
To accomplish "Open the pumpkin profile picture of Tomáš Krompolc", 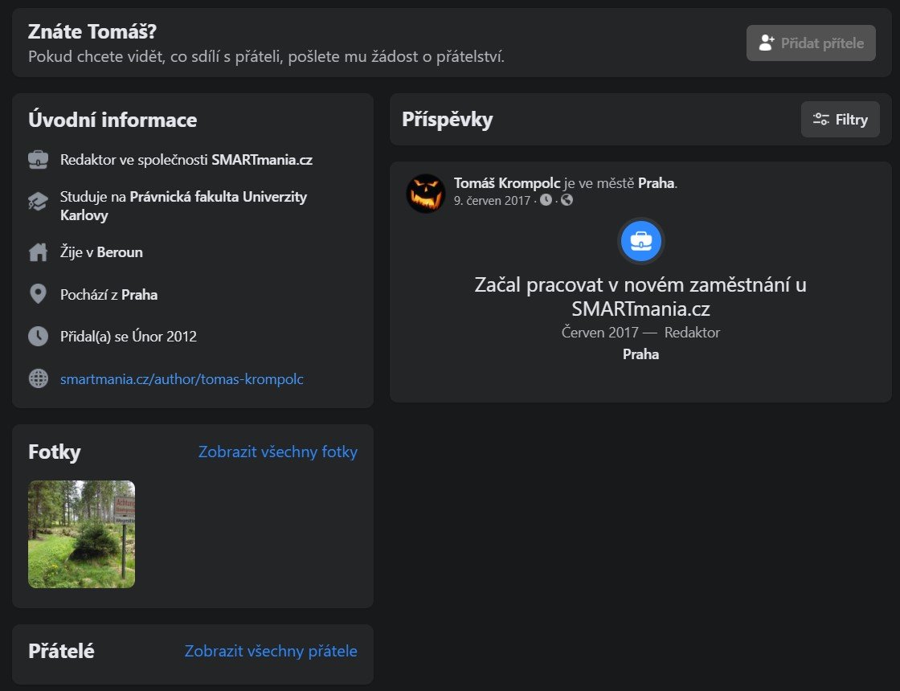I will (x=426, y=194).
